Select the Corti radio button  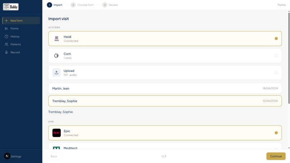276,55
